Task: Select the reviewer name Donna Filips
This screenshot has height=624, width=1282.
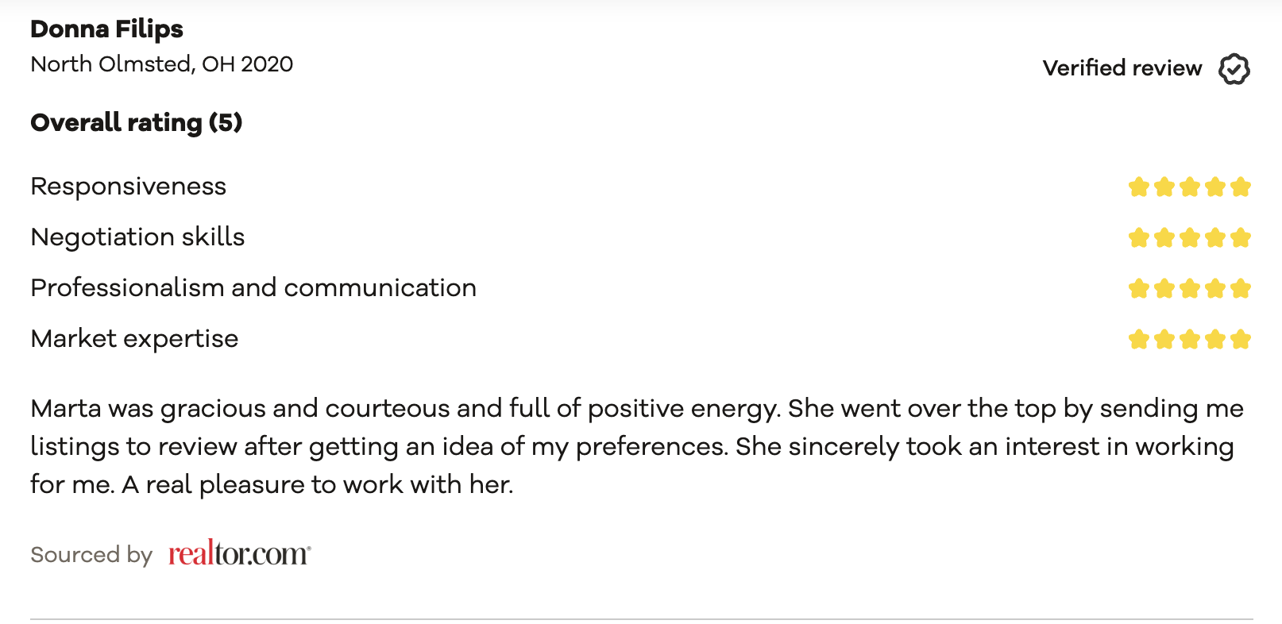Action: tap(106, 29)
